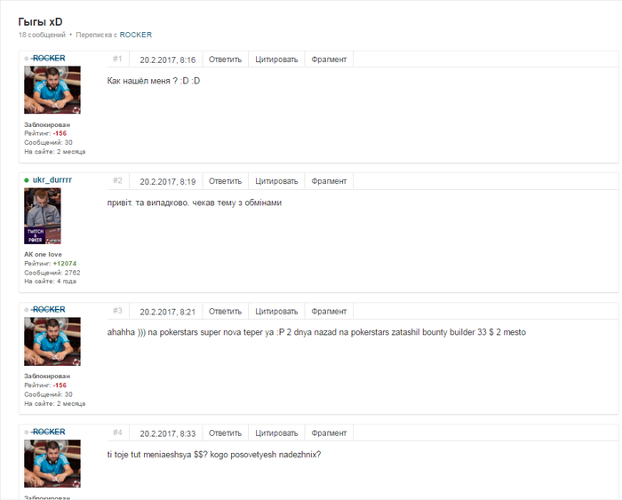The width and height of the screenshot is (622, 500).
Task: Click green online status dot beside ukr_durrrr
Action: coord(27,180)
